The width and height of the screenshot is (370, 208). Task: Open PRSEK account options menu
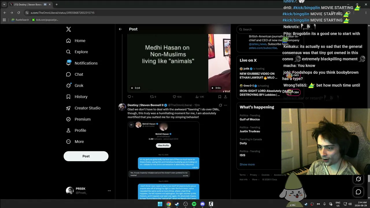point(109,191)
